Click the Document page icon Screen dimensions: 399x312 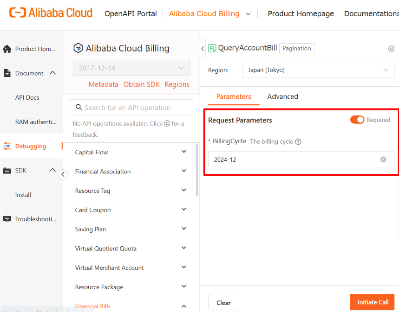(x=7, y=73)
